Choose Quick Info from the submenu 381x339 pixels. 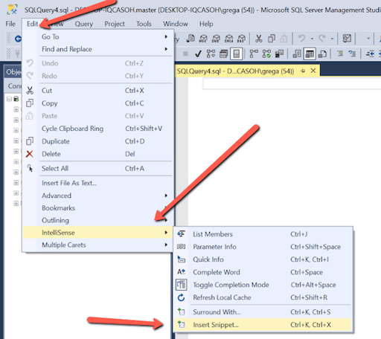[263, 259]
